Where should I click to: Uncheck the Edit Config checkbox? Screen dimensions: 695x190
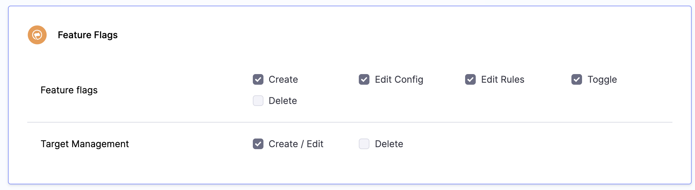[364, 79]
